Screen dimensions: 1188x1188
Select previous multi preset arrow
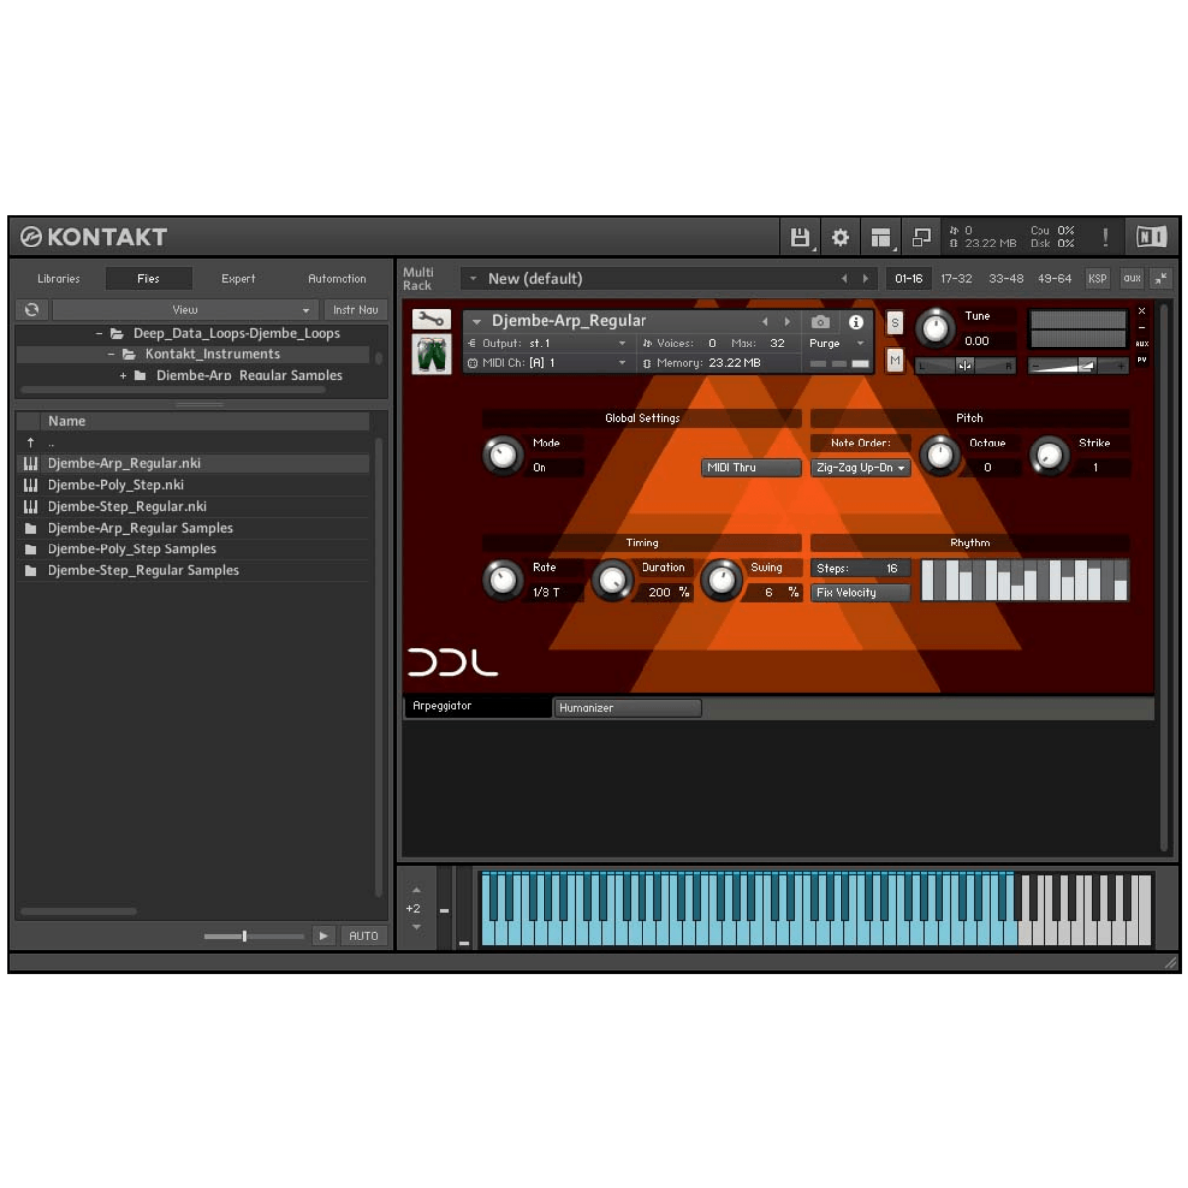point(844,279)
